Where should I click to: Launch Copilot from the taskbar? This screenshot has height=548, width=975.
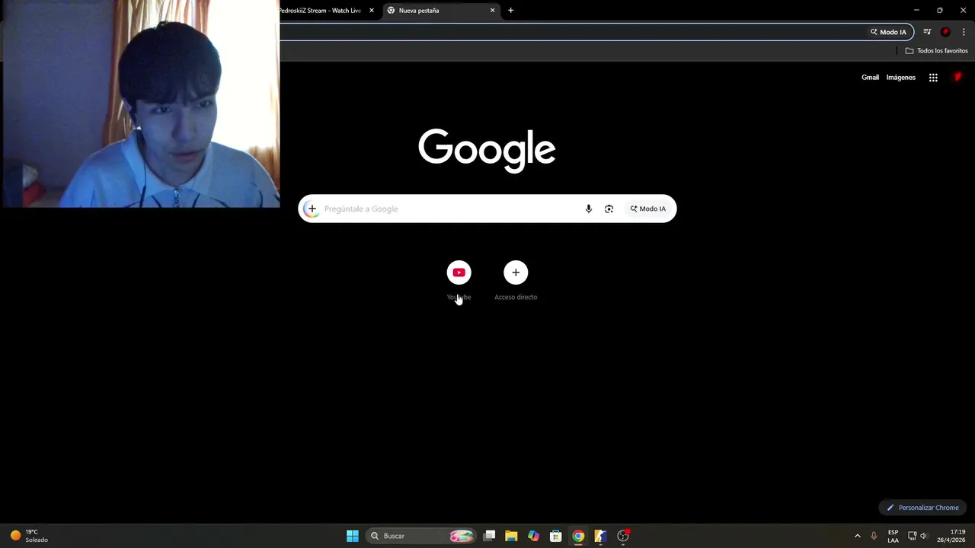(x=533, y=536)
